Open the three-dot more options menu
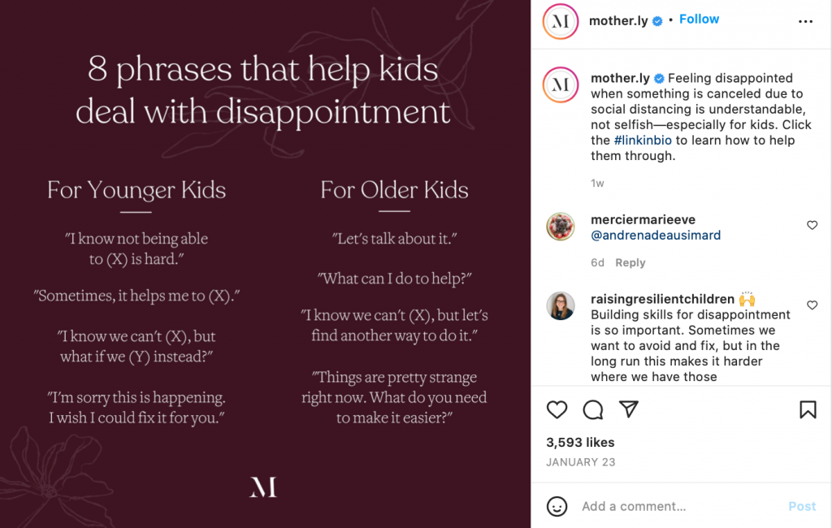 [x=805, y=22]
